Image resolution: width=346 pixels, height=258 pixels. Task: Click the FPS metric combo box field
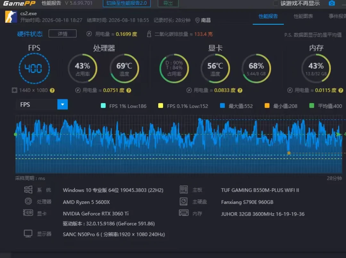pyautogui.click(x=42, y=105)
